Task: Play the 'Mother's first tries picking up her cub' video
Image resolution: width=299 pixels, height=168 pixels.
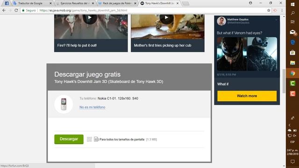Action: coord(166,18)
